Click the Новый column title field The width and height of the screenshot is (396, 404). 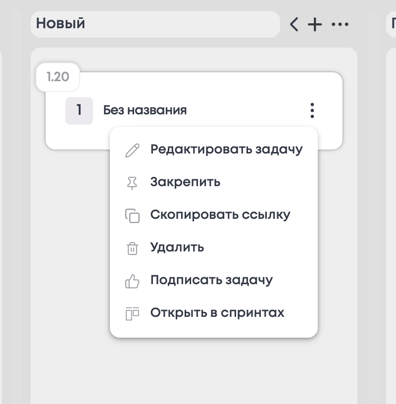tap(155, 24)
